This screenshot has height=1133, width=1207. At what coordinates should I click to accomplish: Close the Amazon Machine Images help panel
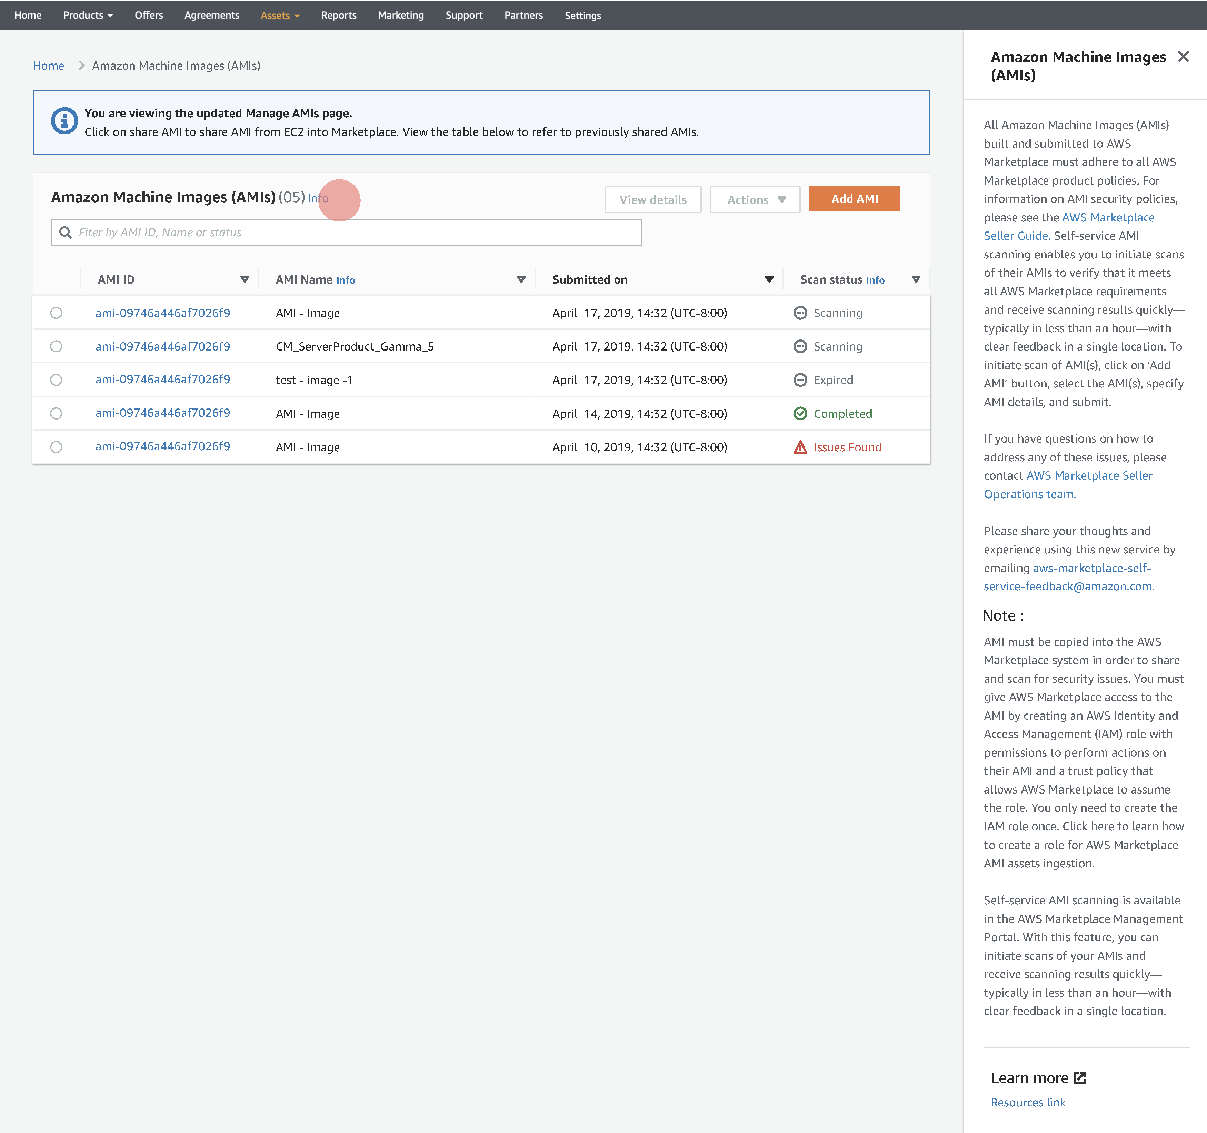point(1183,57)
